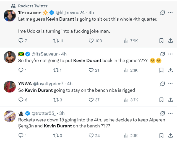Screen dimensions: 177x142
Task: Open the @trotter55_ profile handle
Action: pos(44,113)
